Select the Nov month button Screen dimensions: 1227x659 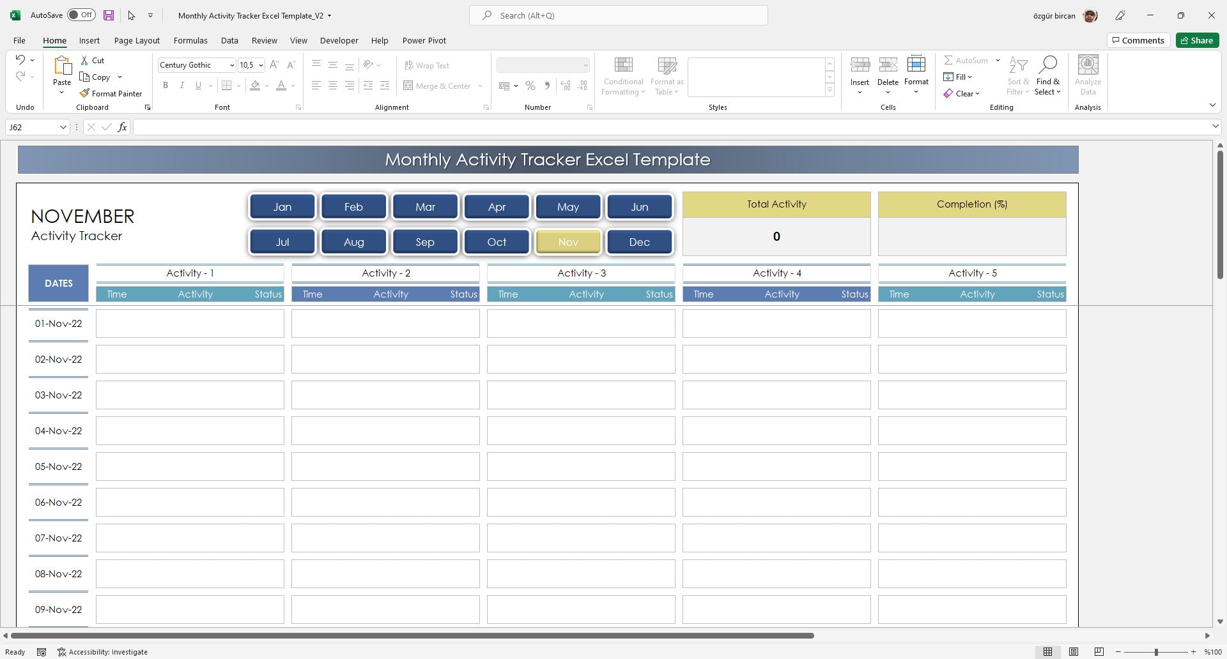coord(567,241)
